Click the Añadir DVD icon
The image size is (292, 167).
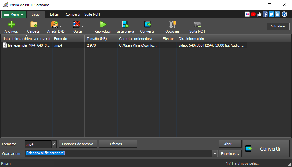coord(54,25)
